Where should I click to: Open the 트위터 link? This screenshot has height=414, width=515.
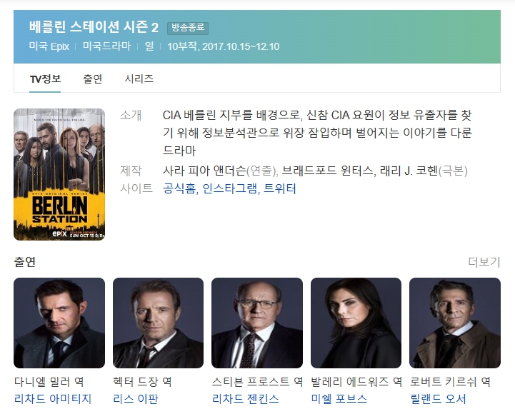[280, 188]
